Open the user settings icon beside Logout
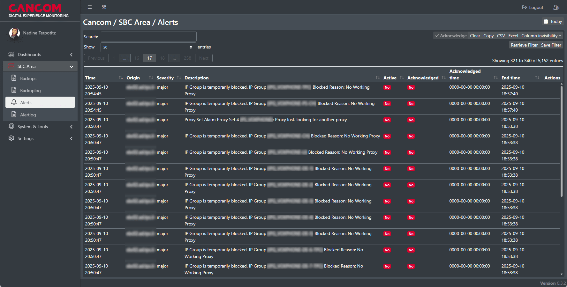Viewport: 567px width, 287px height. (556, 7)
